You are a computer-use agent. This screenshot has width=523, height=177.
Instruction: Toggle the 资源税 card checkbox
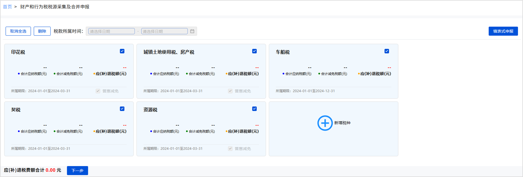coord(254,109)
